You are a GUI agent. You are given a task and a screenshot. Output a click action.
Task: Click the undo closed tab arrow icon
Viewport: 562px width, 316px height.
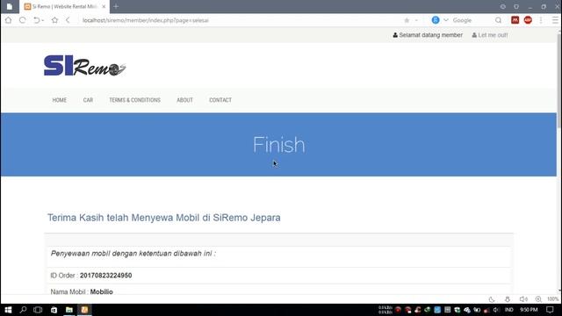point(36,20)
